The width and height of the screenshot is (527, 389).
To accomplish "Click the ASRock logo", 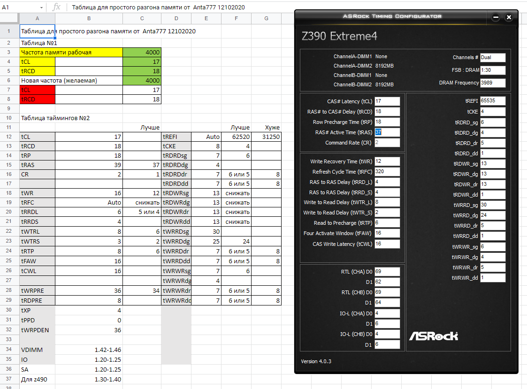I will (433, 336).
